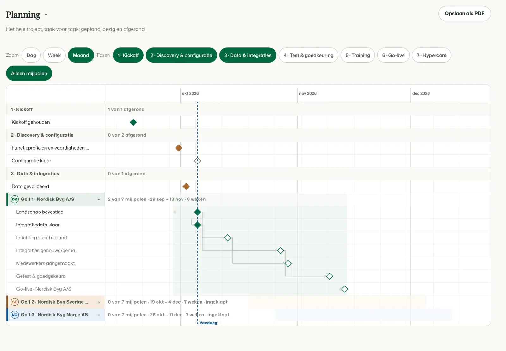
Task: Click the Configuratie klaar outlined milestone diamond
Action: 198,161
